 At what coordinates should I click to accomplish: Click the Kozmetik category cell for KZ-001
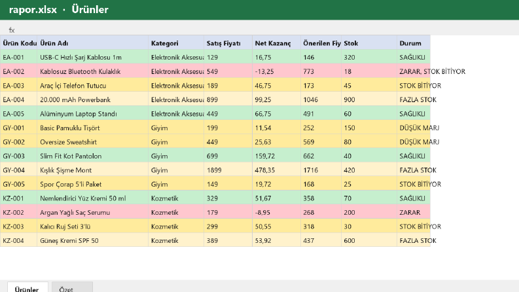pos(176,198)
